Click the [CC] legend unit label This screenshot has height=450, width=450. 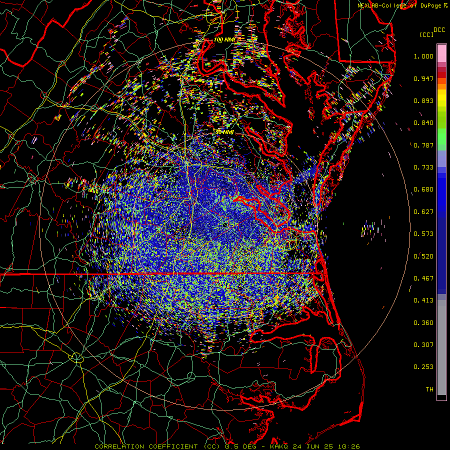click(x=426, y=34)
